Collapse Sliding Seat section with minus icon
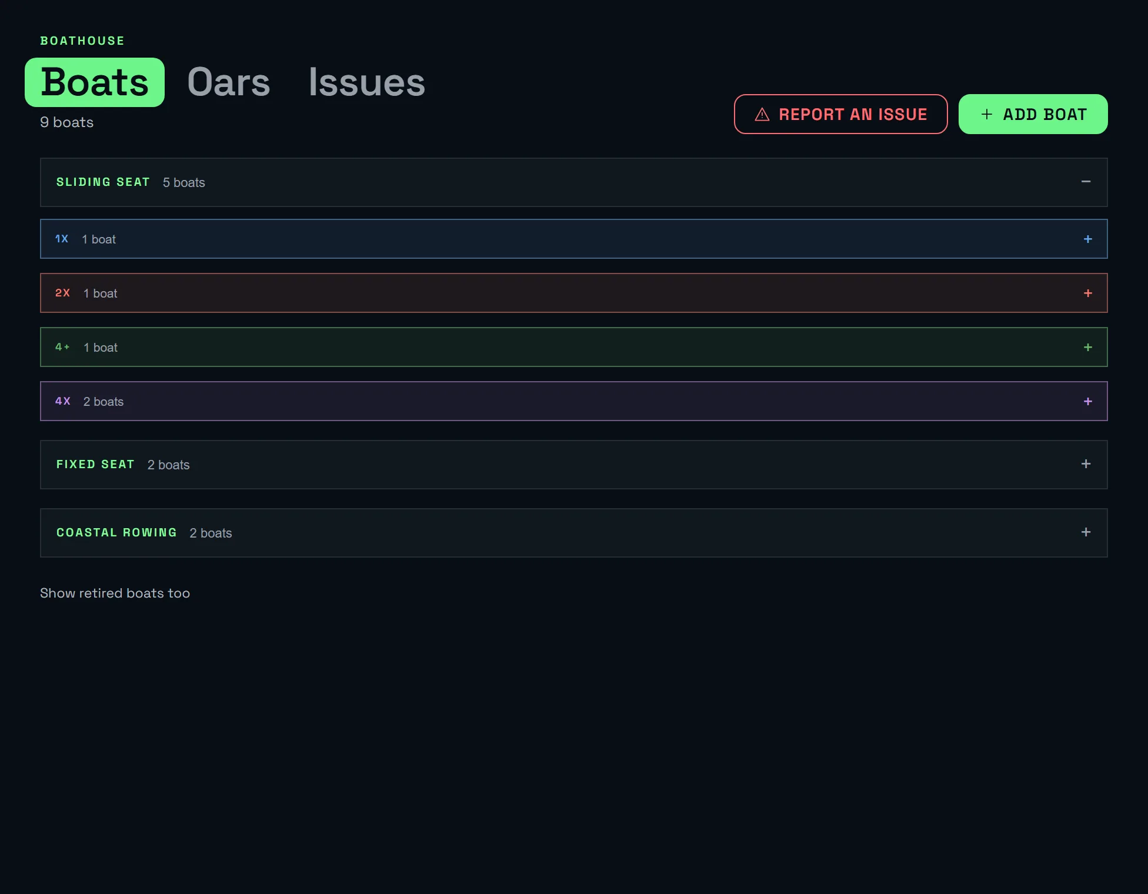The image size is (1148, 894). click(x=1086, y=182)
